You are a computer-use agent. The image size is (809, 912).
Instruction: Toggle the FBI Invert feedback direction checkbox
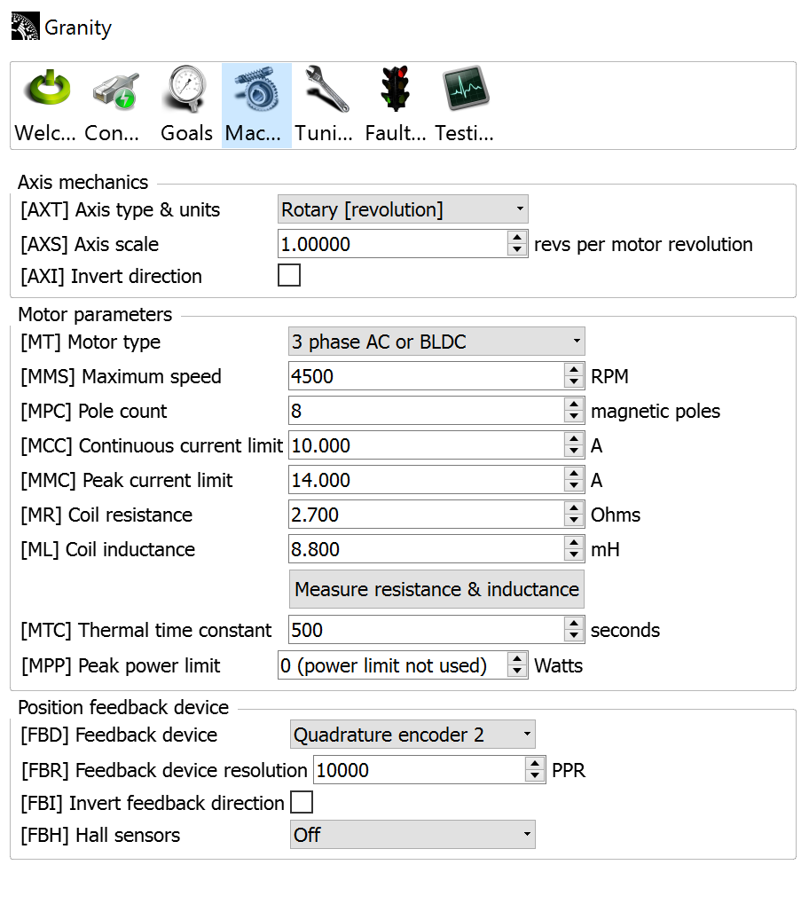302,803
